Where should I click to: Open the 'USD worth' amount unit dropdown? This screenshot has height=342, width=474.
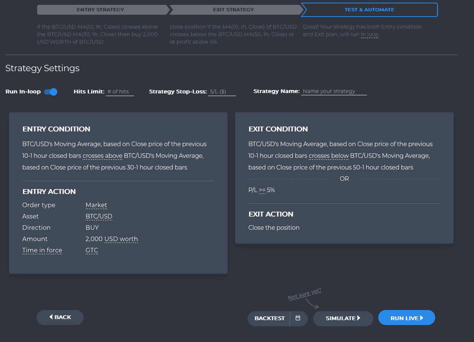121,239
